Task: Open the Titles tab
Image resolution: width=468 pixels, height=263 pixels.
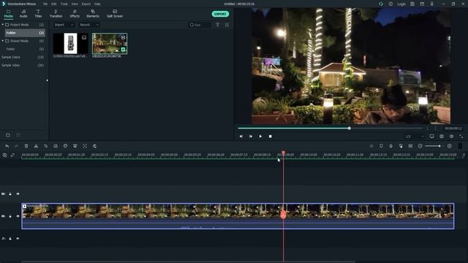Action: coord(38,14)
